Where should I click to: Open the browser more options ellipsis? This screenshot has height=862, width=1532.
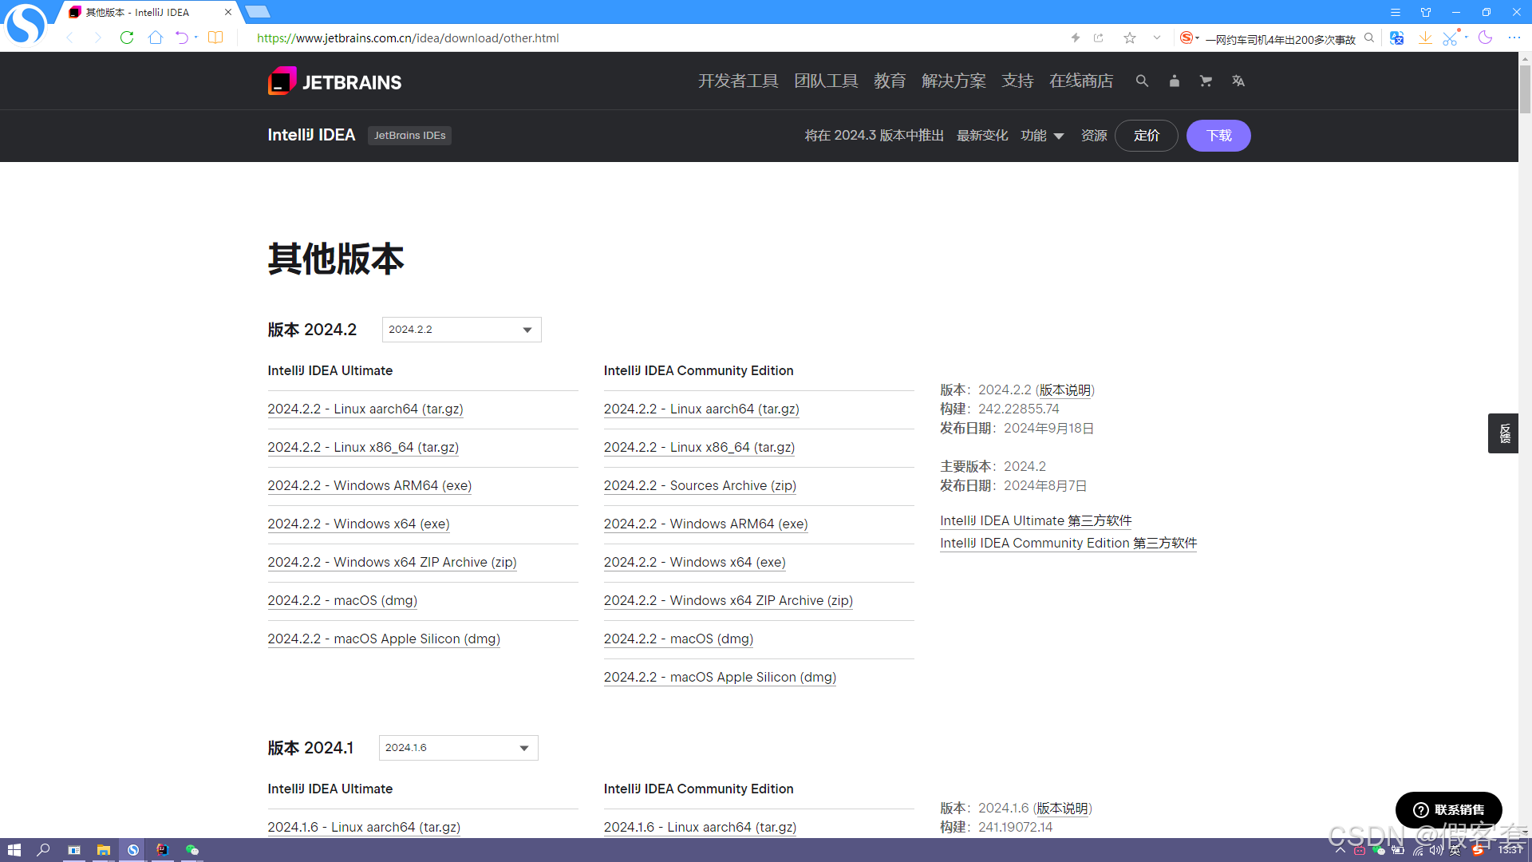[x=1514, y=38]
